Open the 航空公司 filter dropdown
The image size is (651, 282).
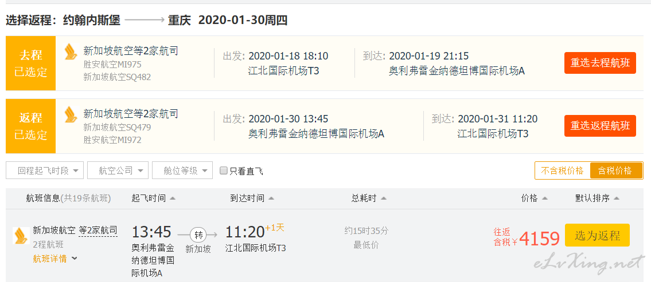[118, 170]
